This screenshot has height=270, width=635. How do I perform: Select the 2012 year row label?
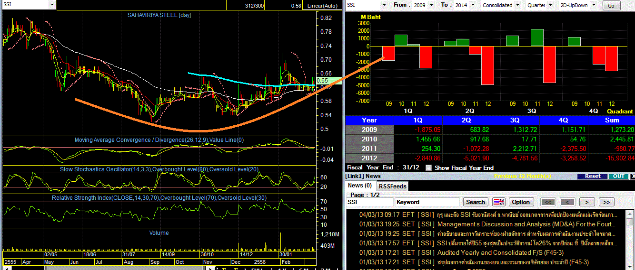(369, 158)
